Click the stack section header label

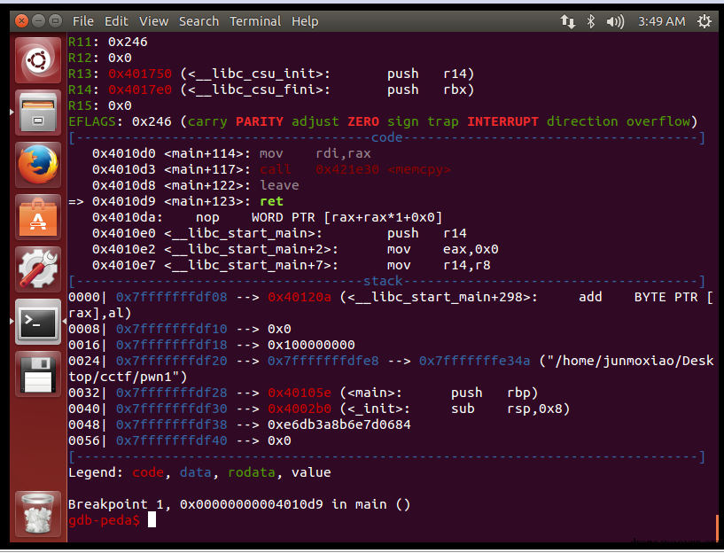click(383, 281)
